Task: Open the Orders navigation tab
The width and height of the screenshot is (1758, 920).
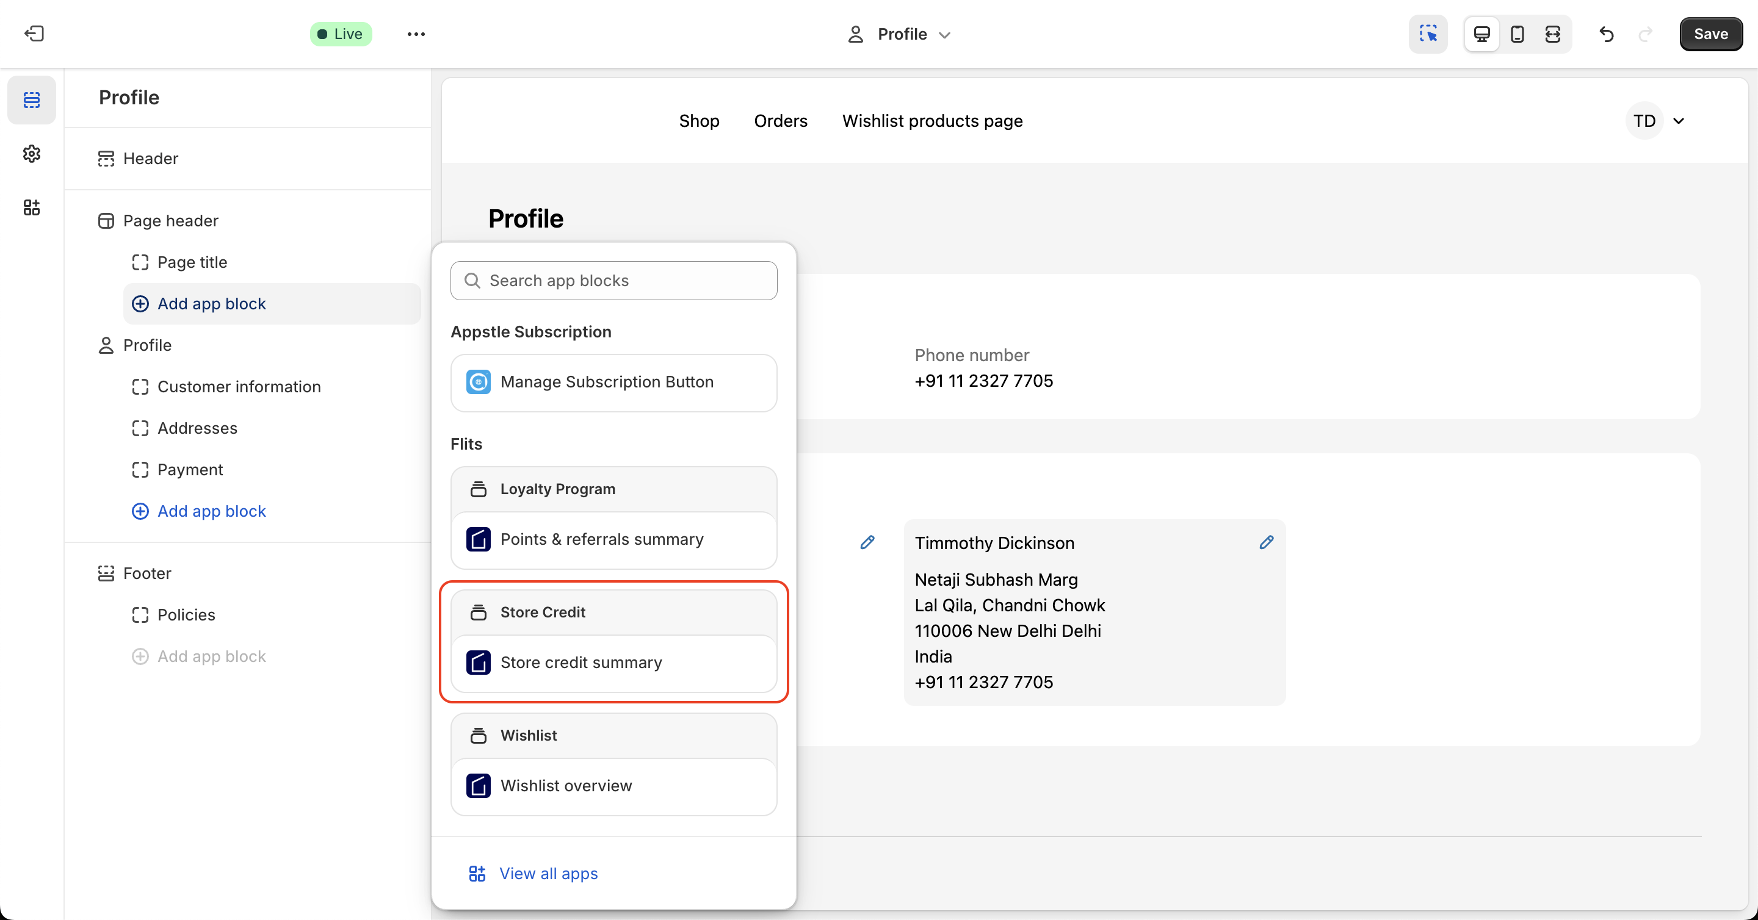Action: (x=780, y=121)
